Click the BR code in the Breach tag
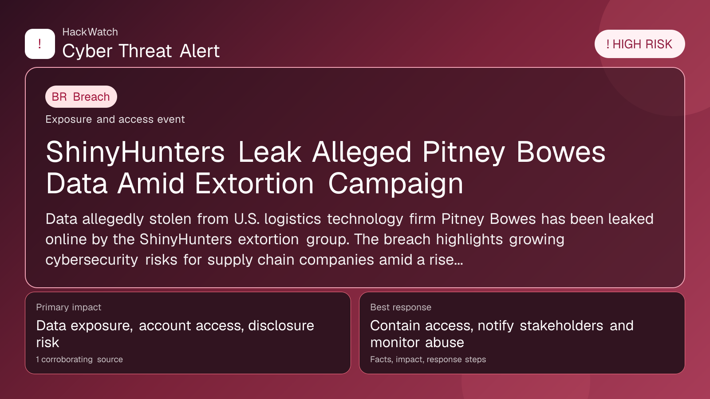Screen dimensions: 710x399 (59, 97)
